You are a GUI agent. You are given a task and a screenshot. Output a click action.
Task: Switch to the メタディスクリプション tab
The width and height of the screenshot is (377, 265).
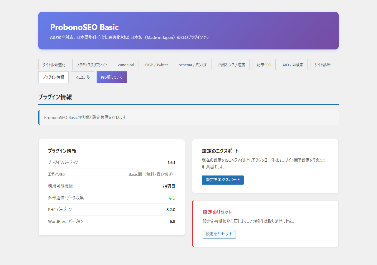pyautogui.click(x=92, y=65)
